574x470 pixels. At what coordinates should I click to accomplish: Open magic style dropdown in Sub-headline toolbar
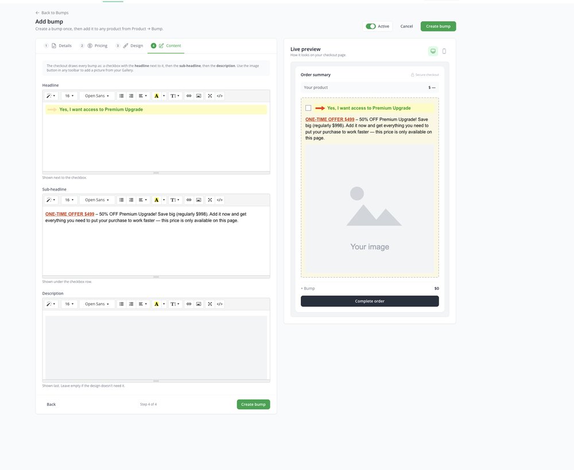51,200
